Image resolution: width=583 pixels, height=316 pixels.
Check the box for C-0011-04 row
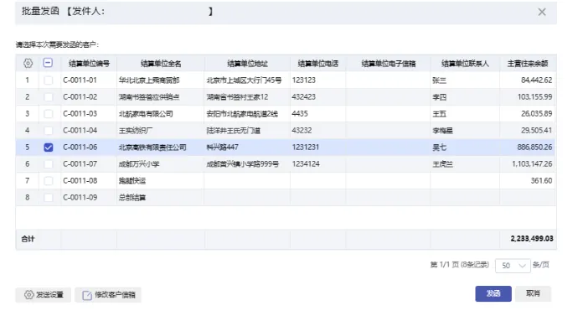point(49,131)
